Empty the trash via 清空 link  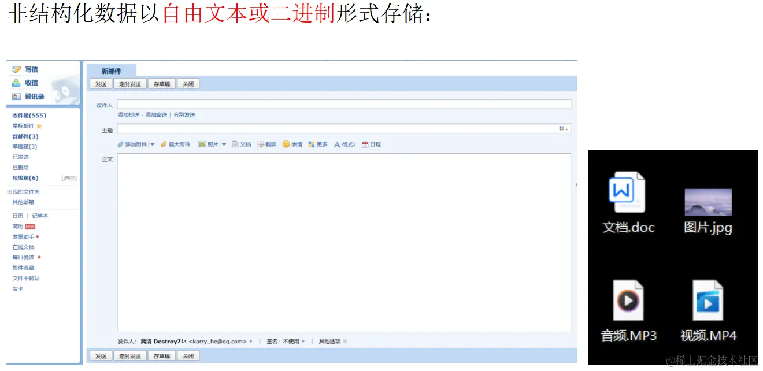70,177
